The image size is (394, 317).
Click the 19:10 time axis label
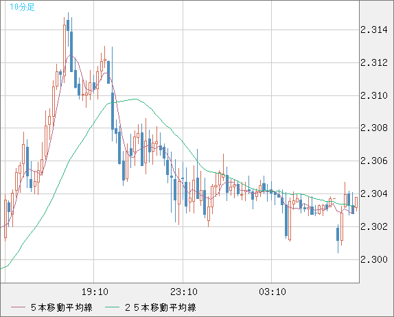pos(95,292)
